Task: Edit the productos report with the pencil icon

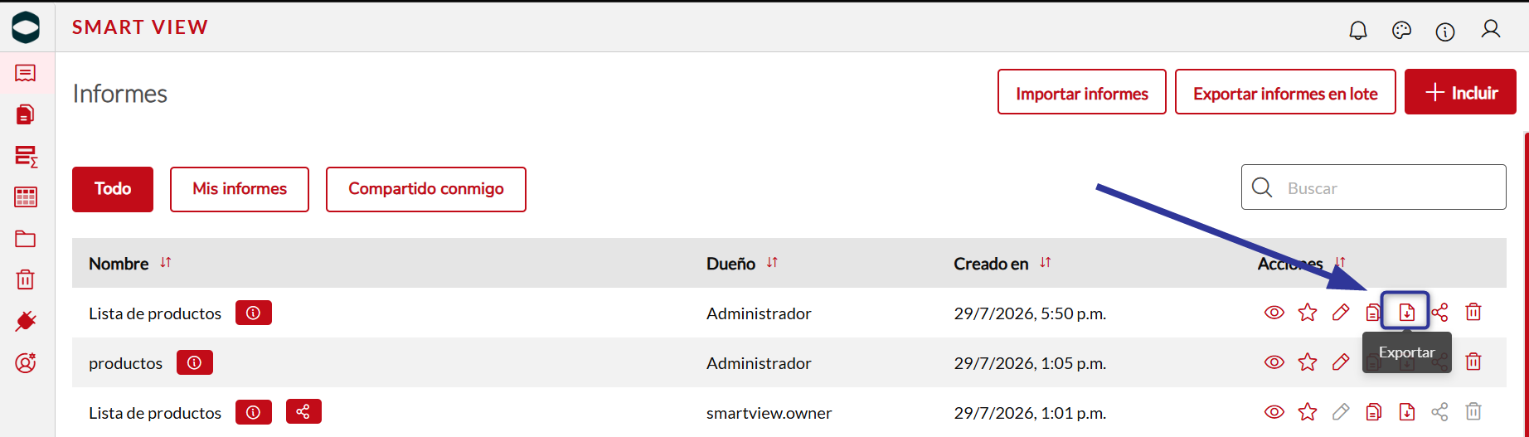Action: [1341, 362]
